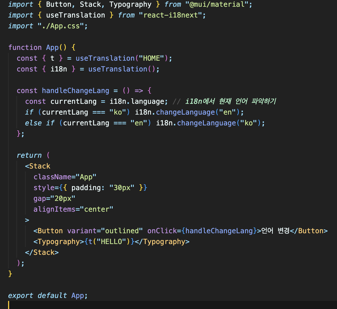Click the else keyword

point(33,123)
